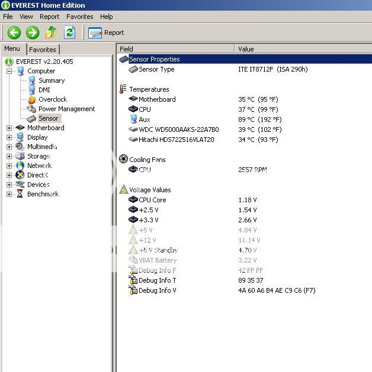Open the View menu
Screen dimensions: 372x372
point(26,17)
